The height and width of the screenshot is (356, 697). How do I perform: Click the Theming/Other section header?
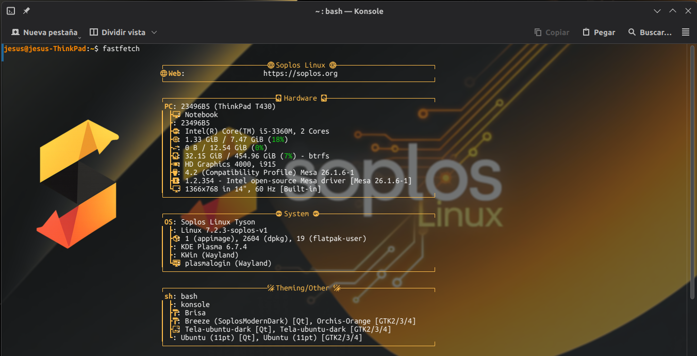point(302,288)
